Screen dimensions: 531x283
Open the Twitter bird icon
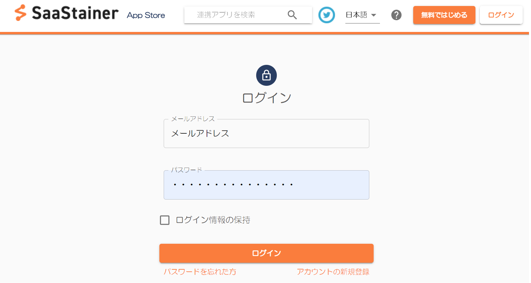pyautogui.click(x=327, y=15)
